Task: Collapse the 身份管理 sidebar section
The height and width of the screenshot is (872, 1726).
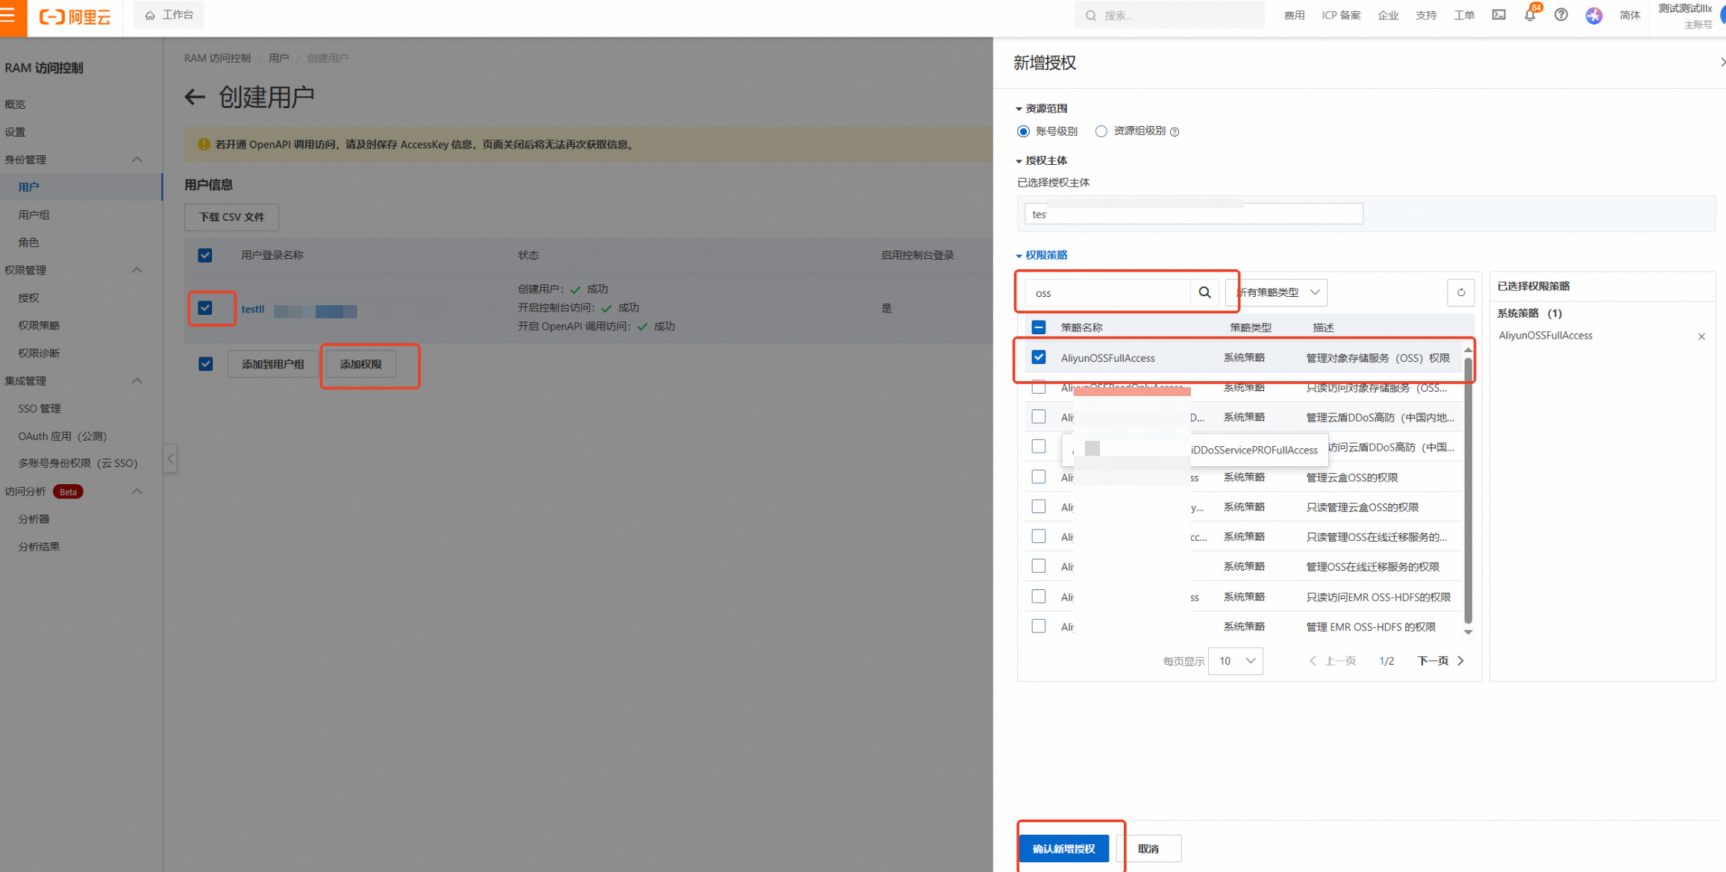Action: click(137, 160)
